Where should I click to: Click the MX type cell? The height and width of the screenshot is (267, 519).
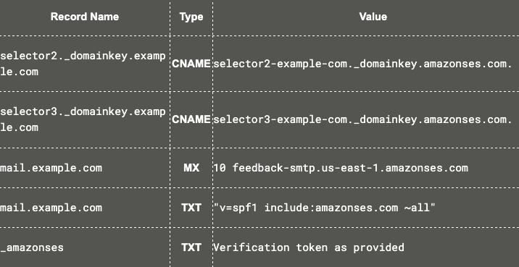coord(191,168)
